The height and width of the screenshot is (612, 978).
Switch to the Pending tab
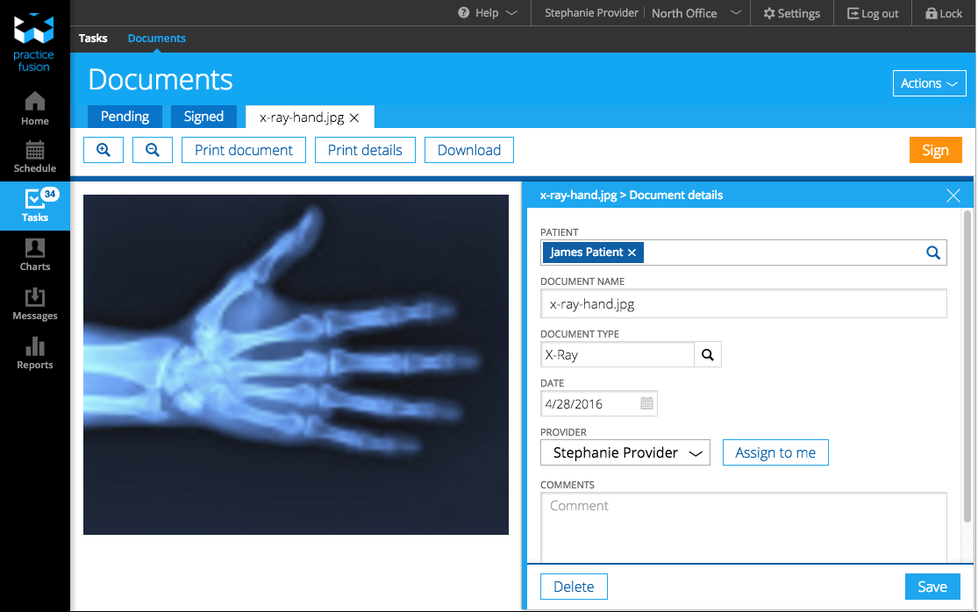pyautogui.click(x=125, y=117)
